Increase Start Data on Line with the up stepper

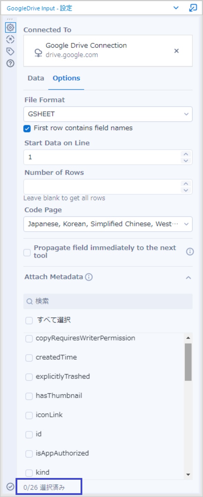coord(186,155)
